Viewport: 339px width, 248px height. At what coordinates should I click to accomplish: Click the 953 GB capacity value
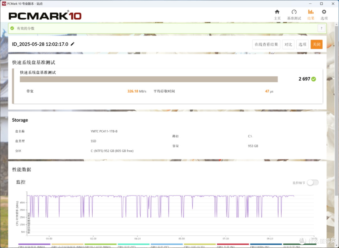(x=253, y=146)
